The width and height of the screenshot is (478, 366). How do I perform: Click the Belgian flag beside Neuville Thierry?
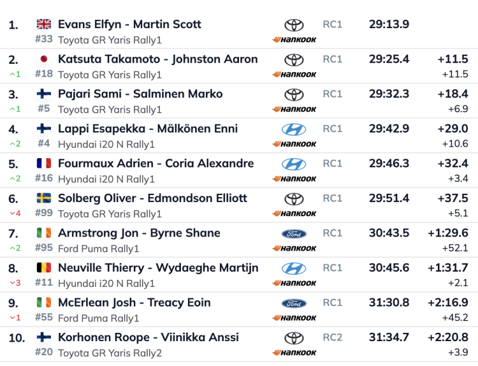(44, 268)
